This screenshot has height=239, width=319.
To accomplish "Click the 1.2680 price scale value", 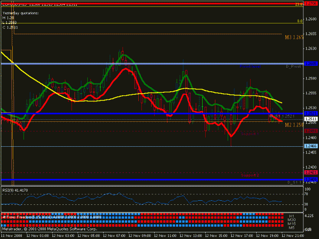I will pos(311,19).
